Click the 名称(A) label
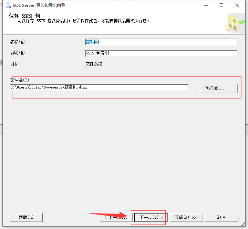248x229 pixels. pos(18,42)
